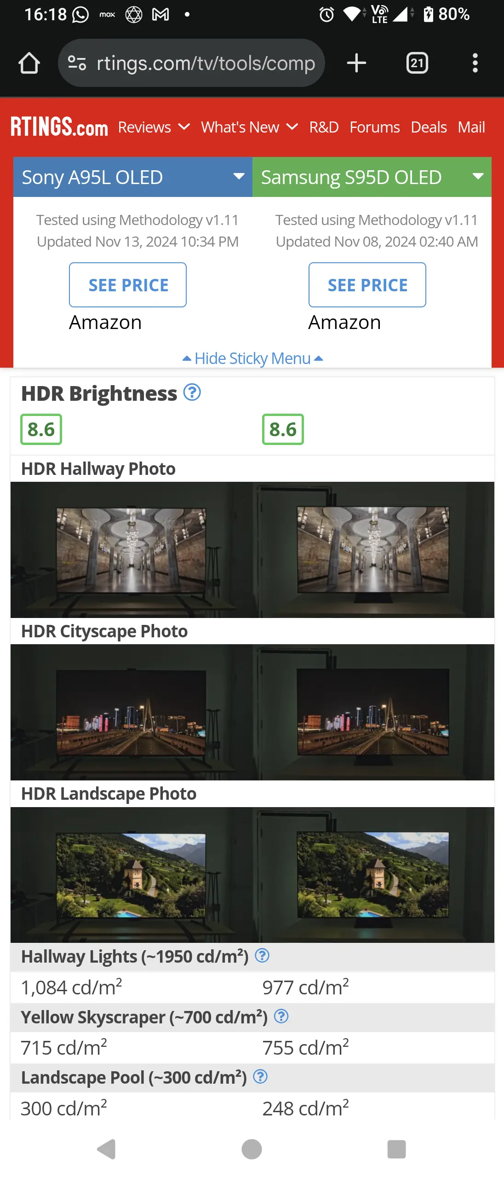Open help icon beside Yellow Skyscraper
The height and width of the screenshot is (1178, 504).
(x=281, y=1016)
